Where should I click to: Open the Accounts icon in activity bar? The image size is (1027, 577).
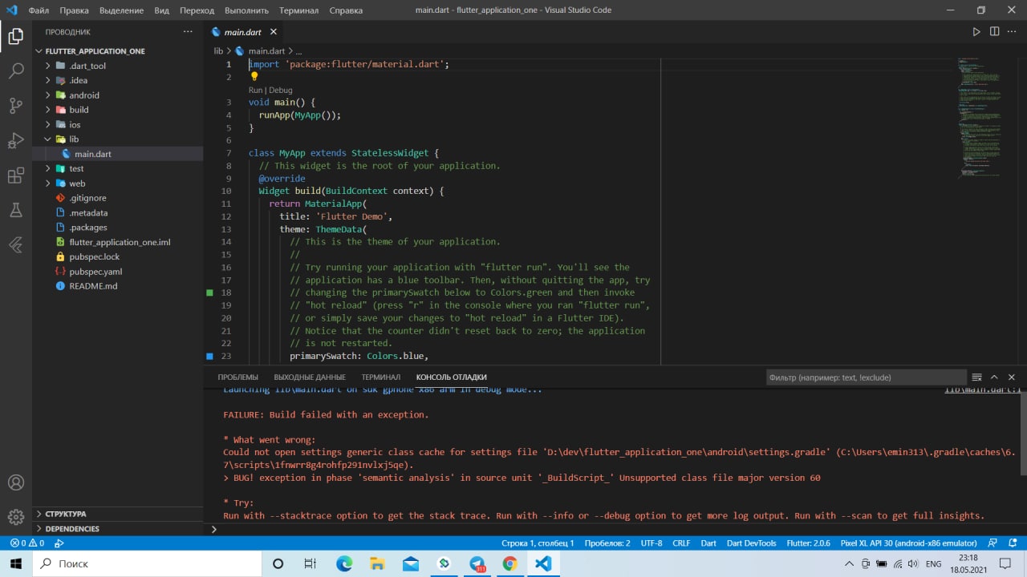click(x=16, y=483)
